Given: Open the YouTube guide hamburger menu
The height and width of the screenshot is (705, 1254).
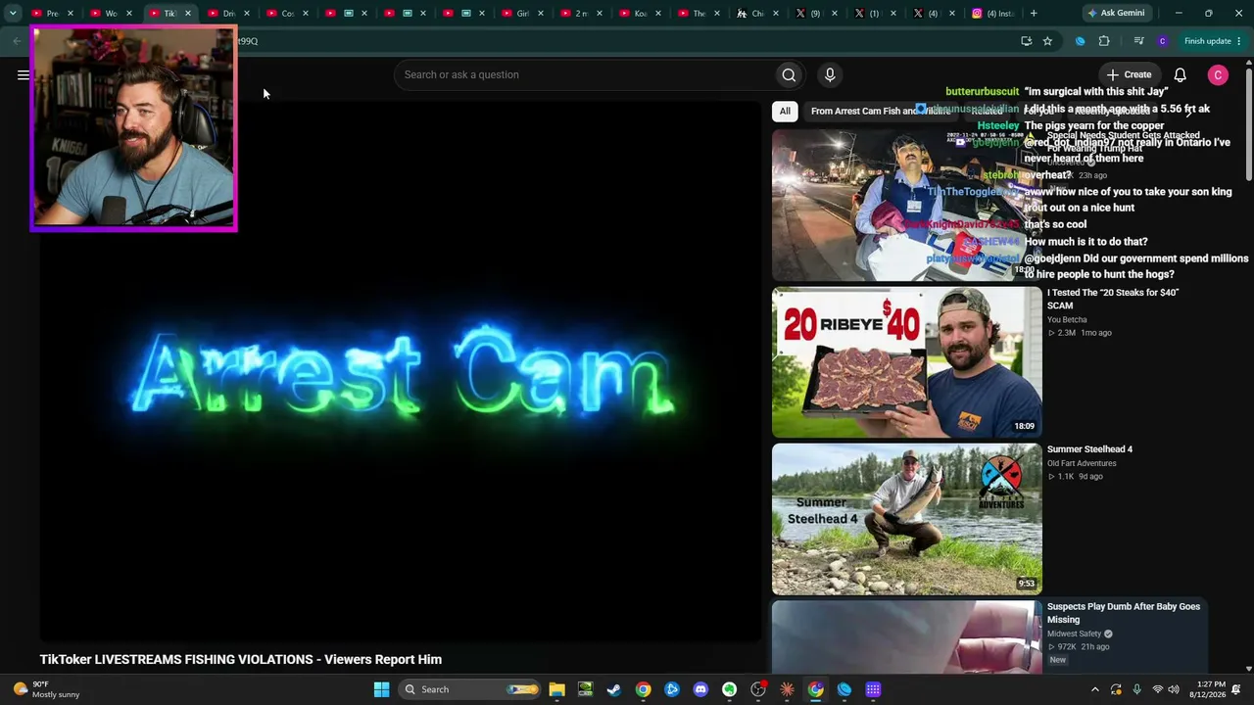Looking at the screenshot, I should coord(24,74).
